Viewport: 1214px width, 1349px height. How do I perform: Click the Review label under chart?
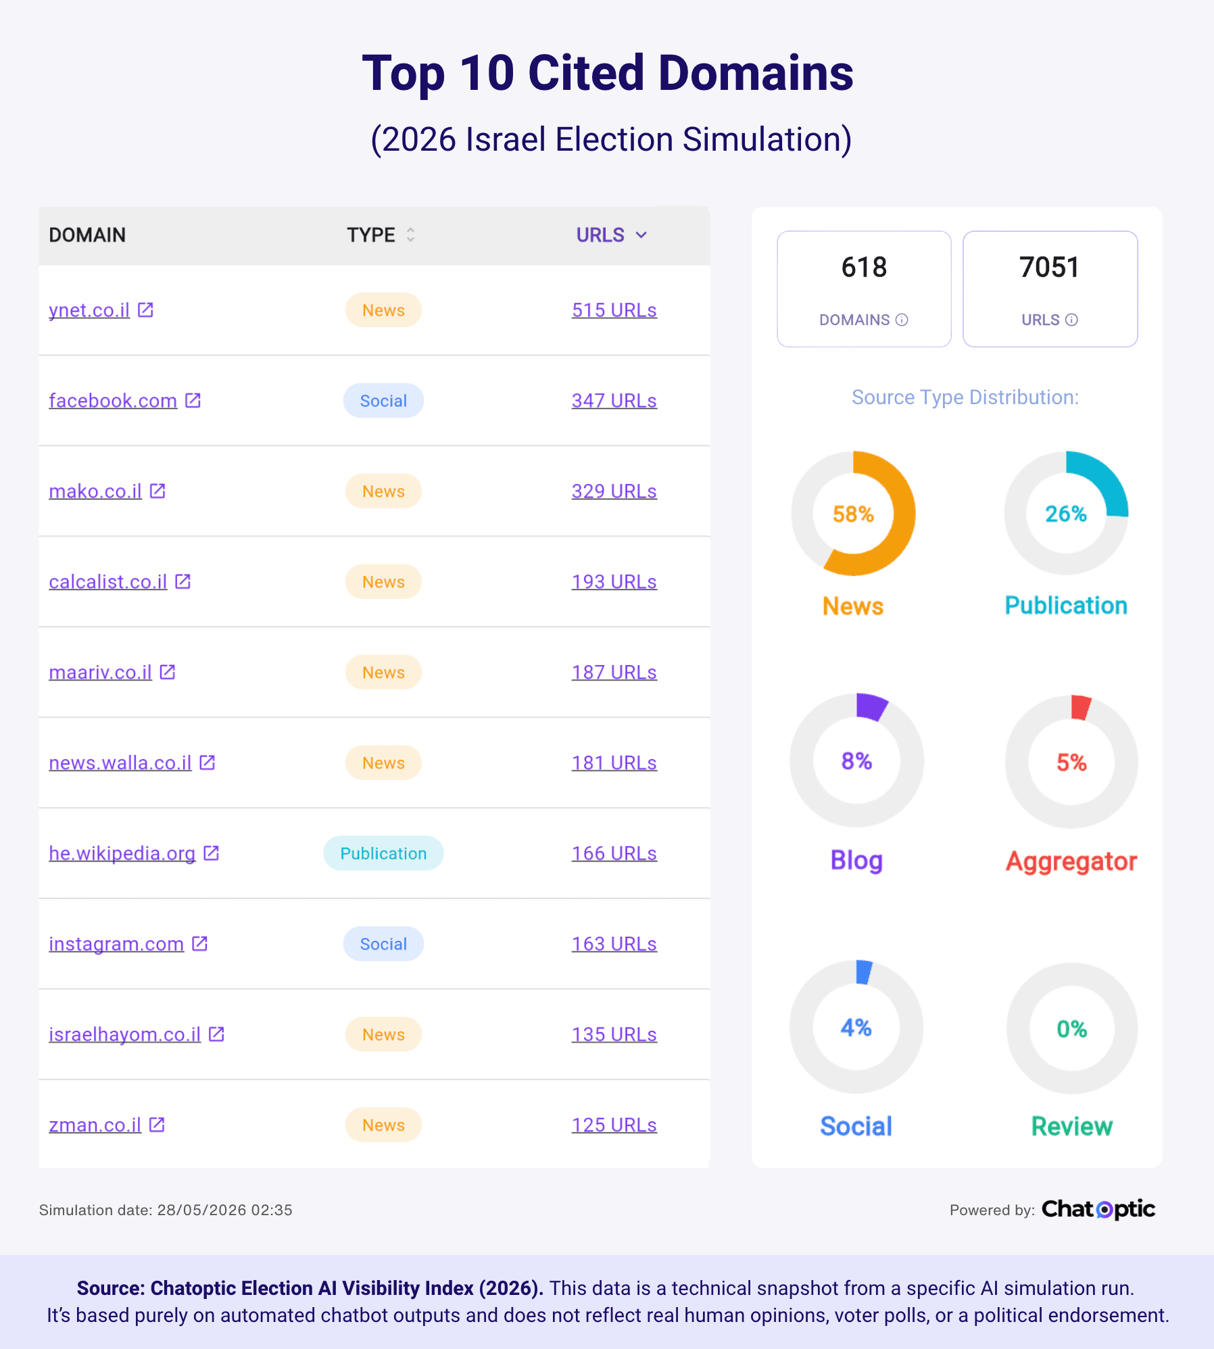(x=1071, y=1126)
